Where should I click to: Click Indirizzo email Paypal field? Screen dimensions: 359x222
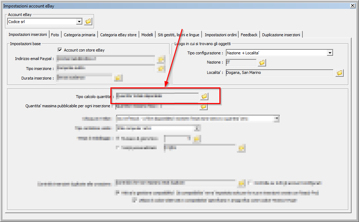tap(105, 59)
